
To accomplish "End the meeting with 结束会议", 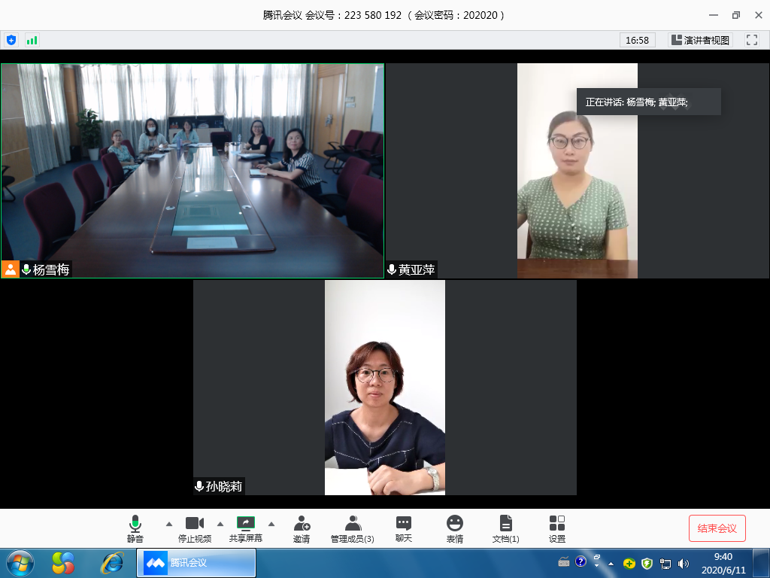I will point(717,528).
